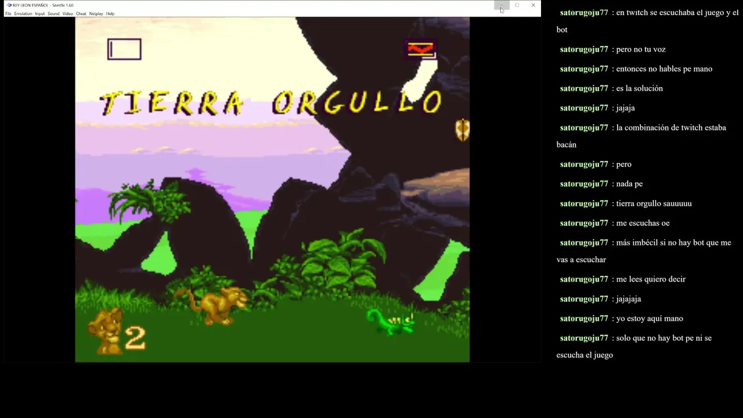Screen dimensions: 743x418
Task: Close the Snes9x emulator window
Action: pyautogui.click(x=533, y=5)
